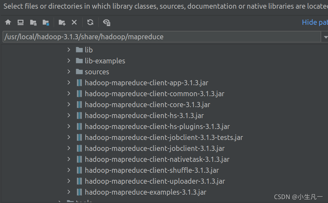Image resolution: width=328 pixels, height=203 pixels.
Task: Go to the Home directory icon
Action: click(x=8, y=22)
